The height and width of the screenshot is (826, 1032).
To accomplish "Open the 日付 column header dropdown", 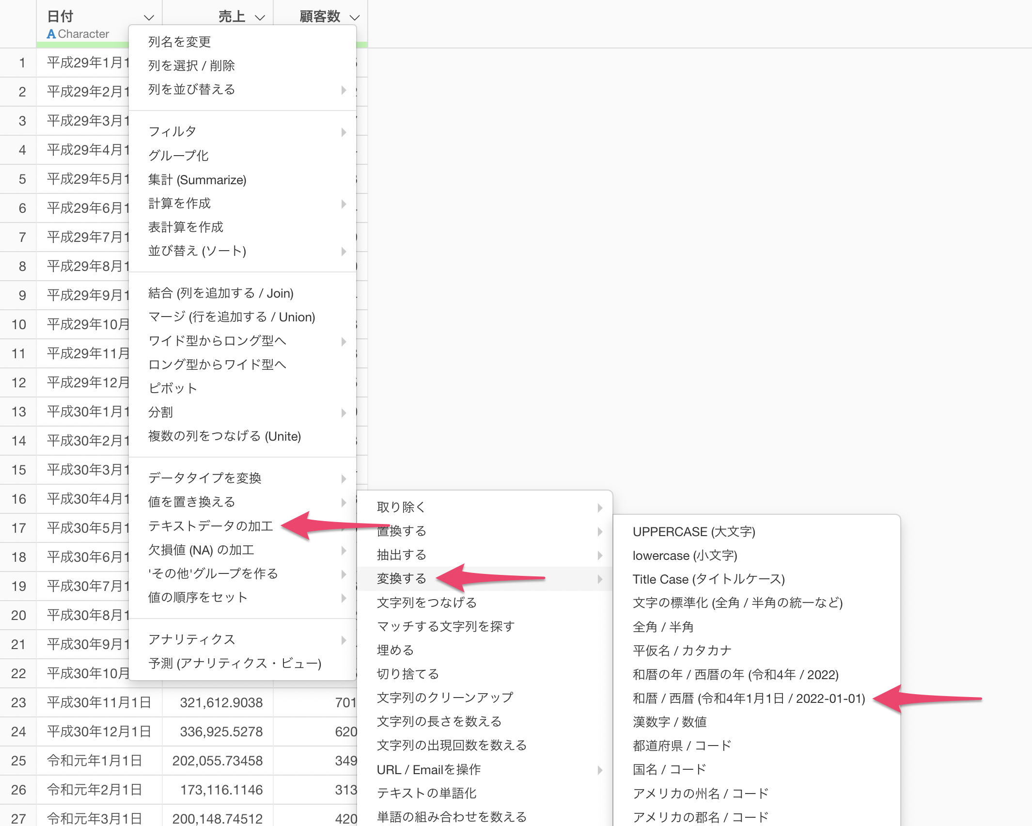I will (149, 17).
